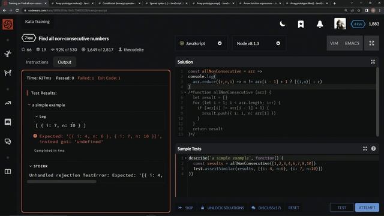The height and width of the screenshot is (216, 384).
Task: Click the Solution editor vertical scrollbar
Action: coord(377,101)
